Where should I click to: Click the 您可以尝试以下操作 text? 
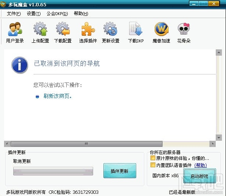[x=58, y=85]
